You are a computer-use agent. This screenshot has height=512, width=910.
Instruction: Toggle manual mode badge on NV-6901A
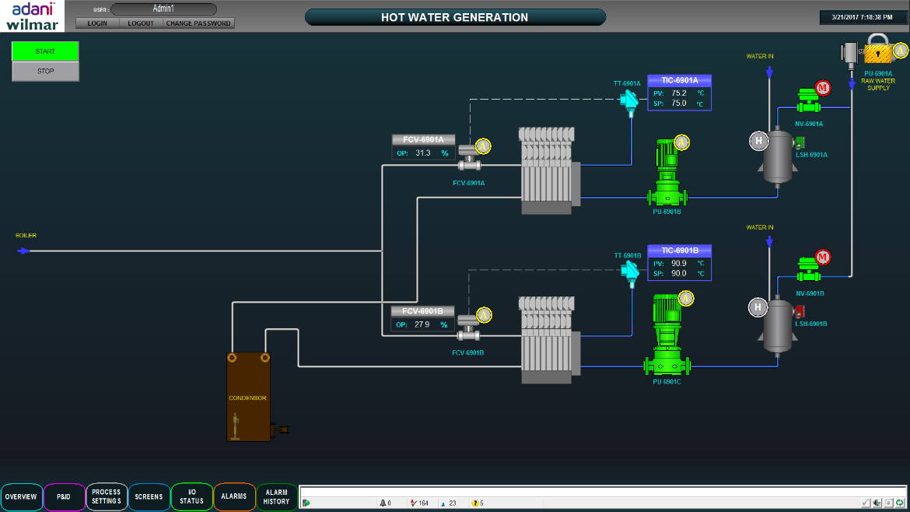click(822, 86)
